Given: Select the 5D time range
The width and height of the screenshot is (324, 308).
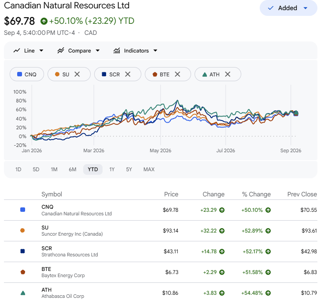Looking at the screenshot, I should pyautogui.click(x=36, y=169).
